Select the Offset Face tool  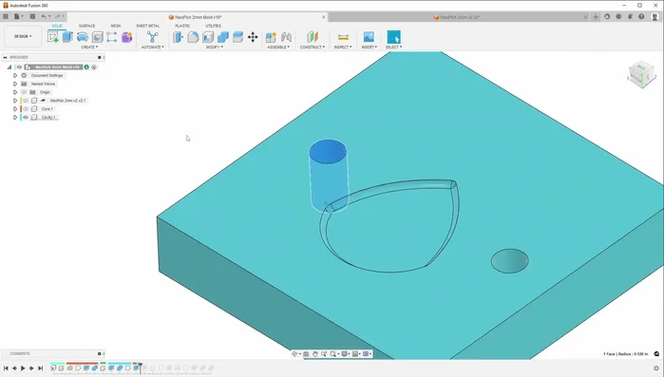pos(237,37)
